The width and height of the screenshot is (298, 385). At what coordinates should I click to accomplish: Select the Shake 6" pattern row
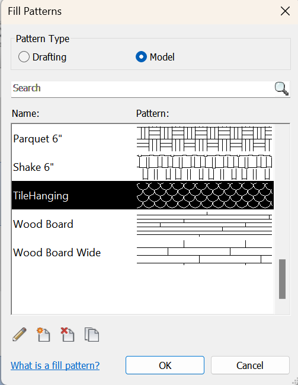tap(143, 167)
